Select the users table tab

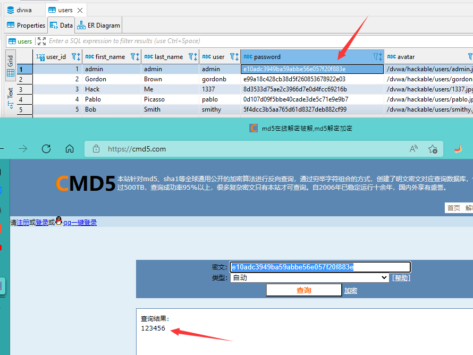(61, 10)
